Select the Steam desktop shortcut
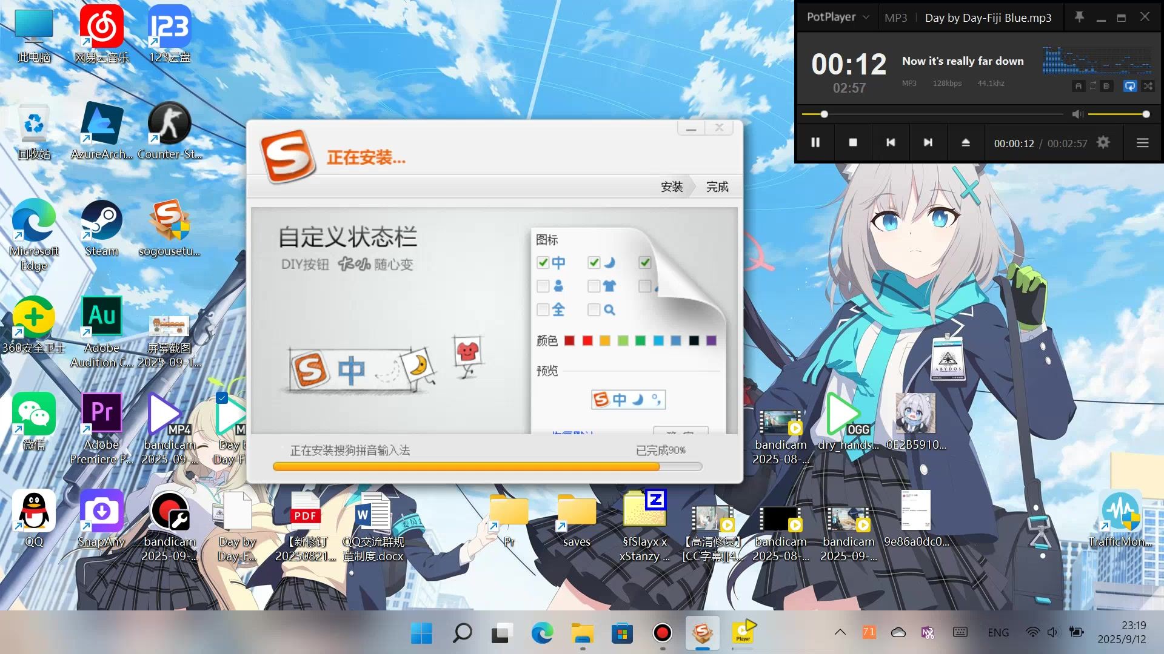Viewport: 1164px width, 654px height. point(101,228)
